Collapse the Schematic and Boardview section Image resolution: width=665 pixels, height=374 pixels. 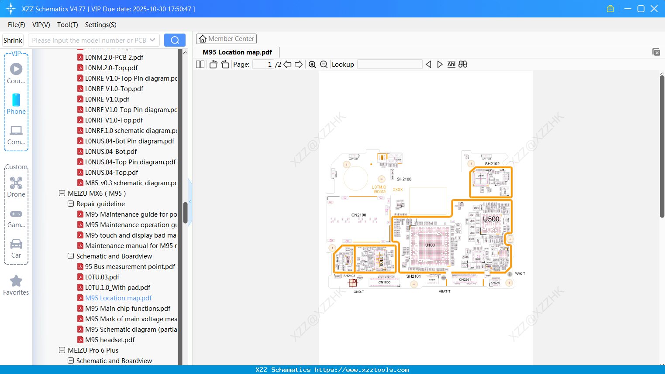coord(70,256)
